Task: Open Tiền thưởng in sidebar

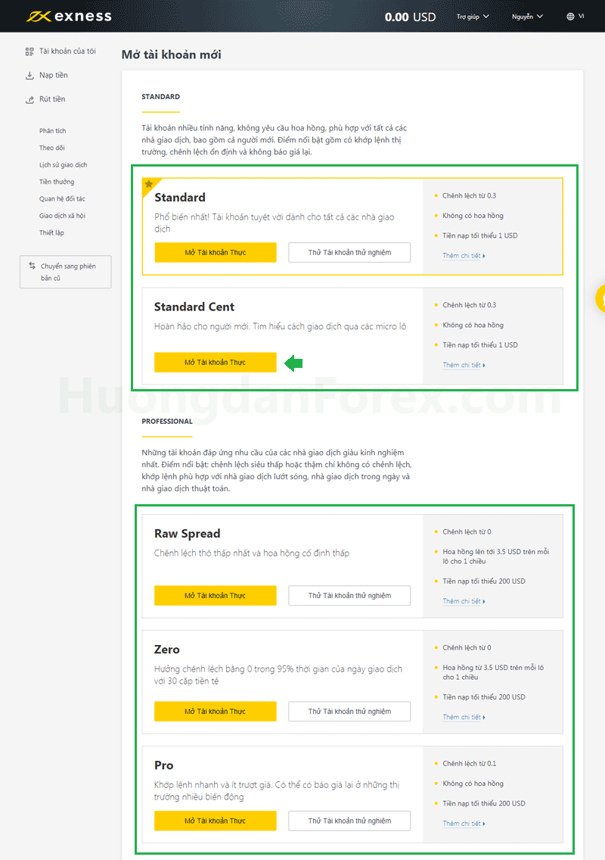Action: (x=57, y=182)
